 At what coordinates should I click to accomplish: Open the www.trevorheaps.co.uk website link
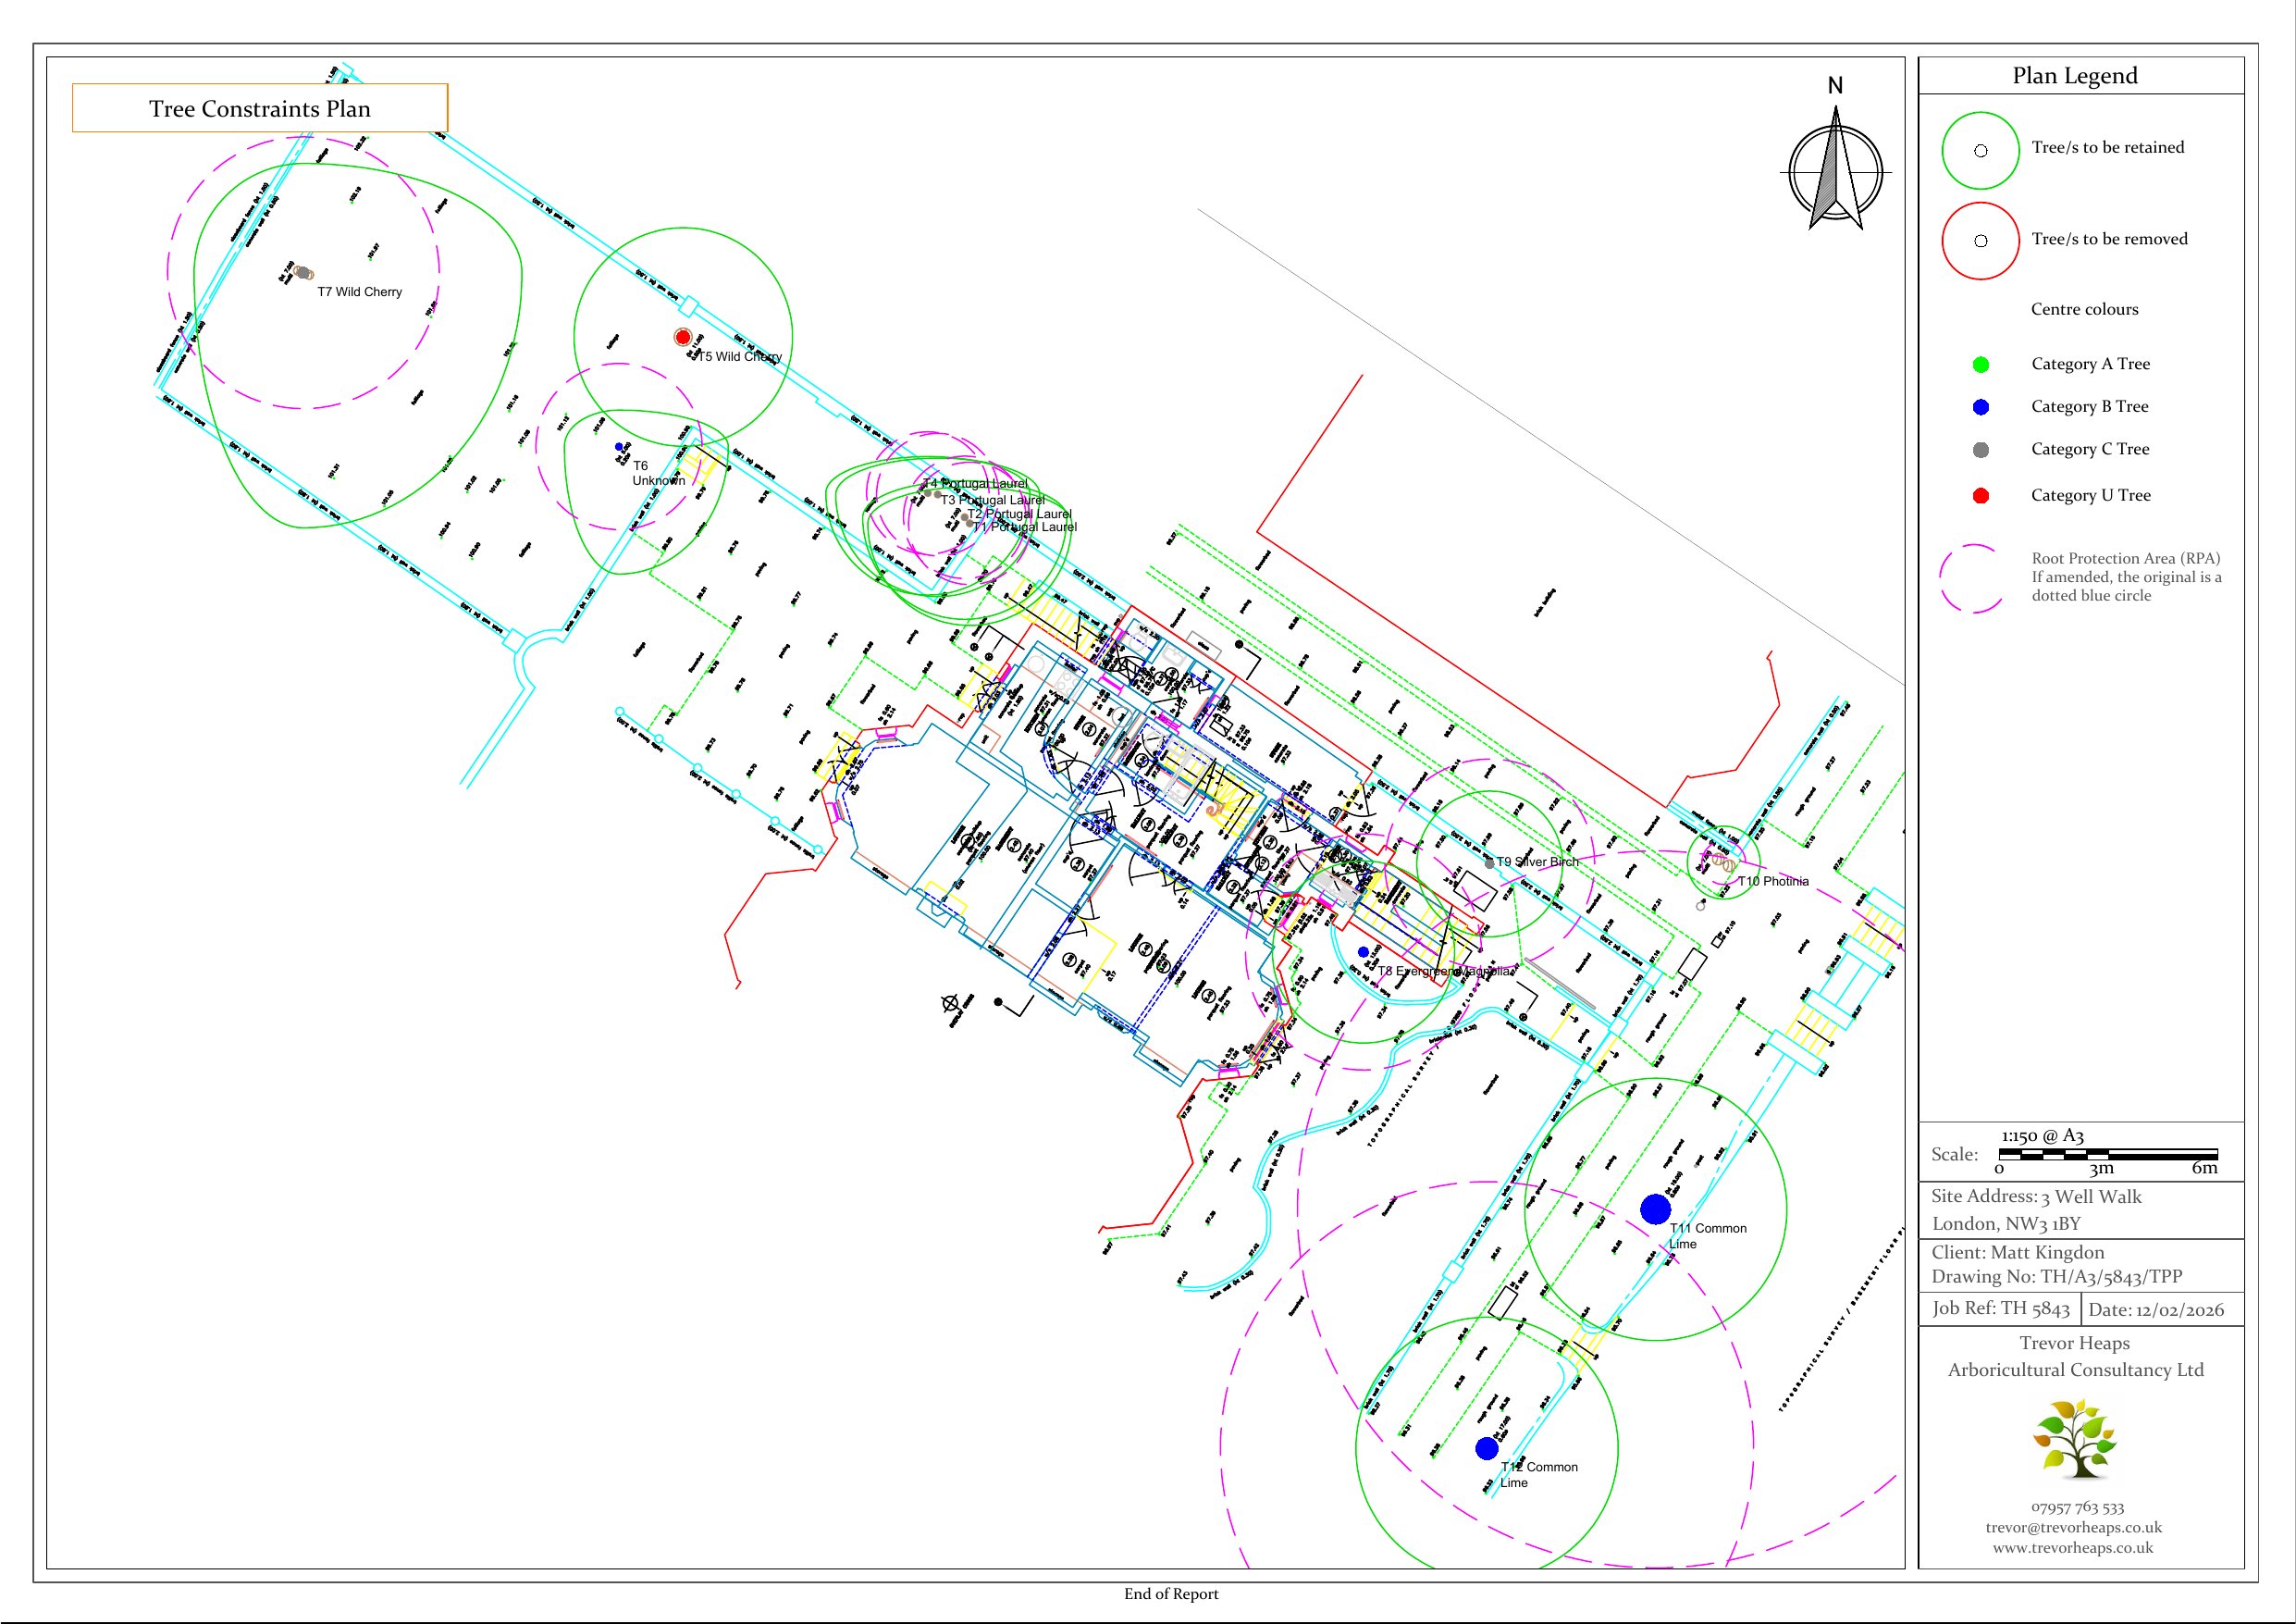2073,1547
